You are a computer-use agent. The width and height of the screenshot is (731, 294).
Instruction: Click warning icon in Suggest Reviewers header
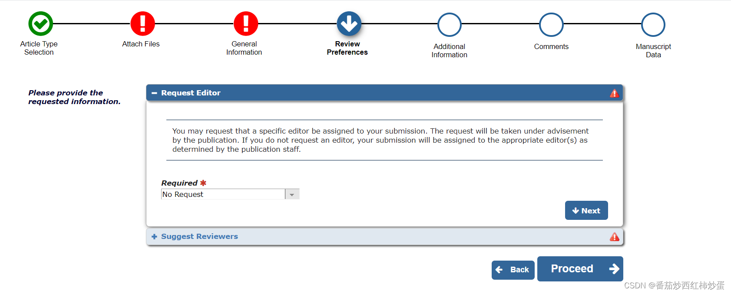pos(614,237)
